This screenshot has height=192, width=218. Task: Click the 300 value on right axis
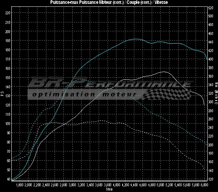tap(211, 102)
